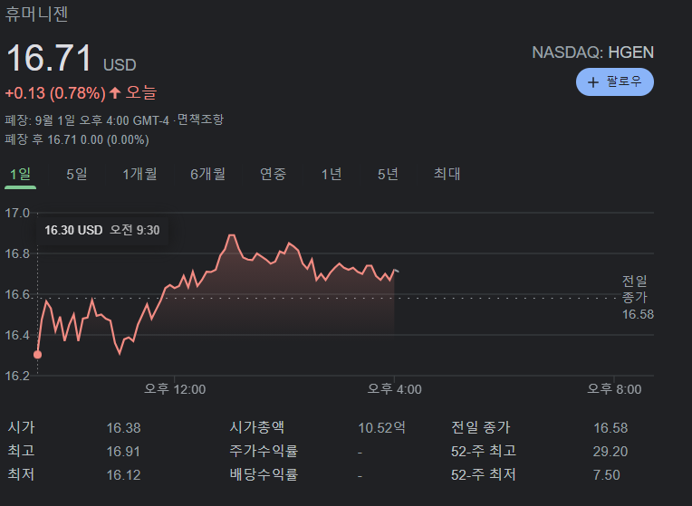Click the plus icon in the follow button
Viewport: 692px width, 506px height.
(x=593, y=82)
